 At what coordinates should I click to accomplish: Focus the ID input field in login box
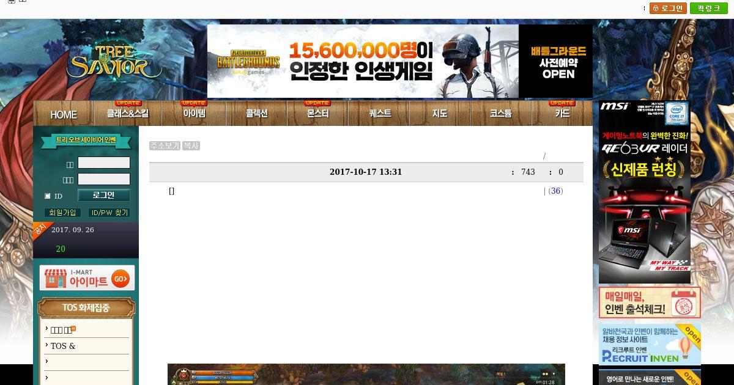pos(104,163)
